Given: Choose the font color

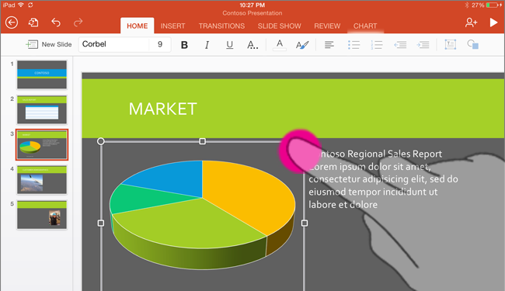Looking at the screenshot, I should click(x=280, y=45).
